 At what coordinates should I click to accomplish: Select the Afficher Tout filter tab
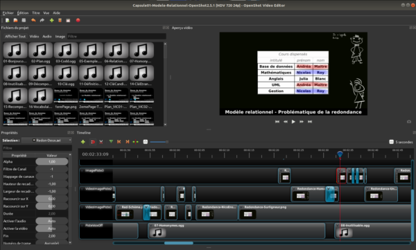(x=15, y=36)
